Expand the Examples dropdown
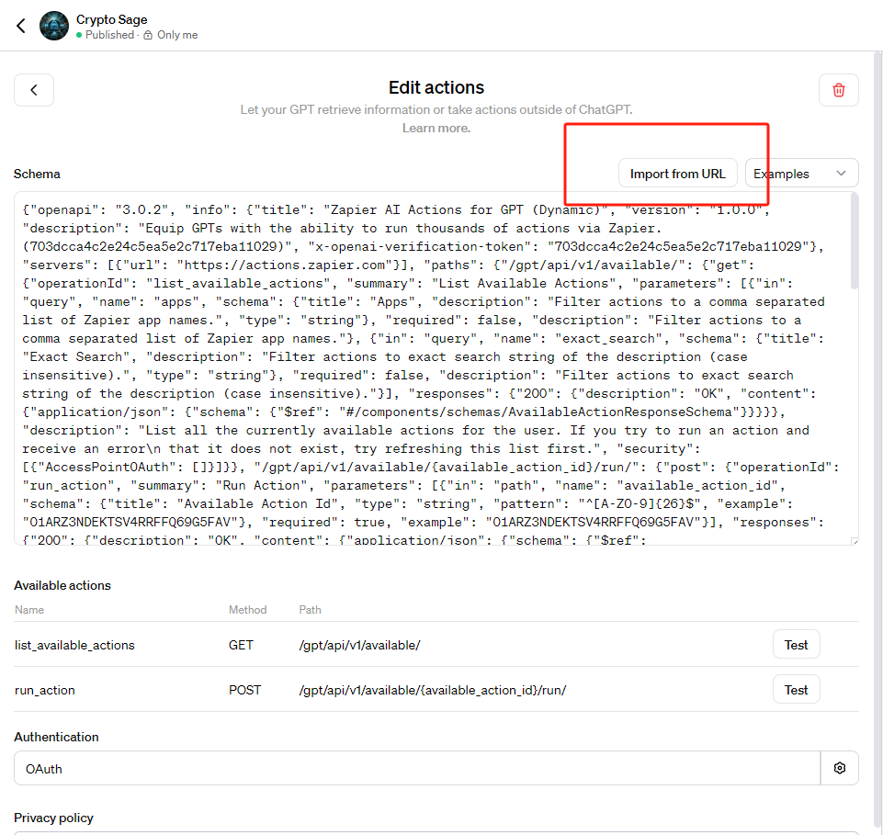The width and height of the screenshot is (883, 835). 801,174
